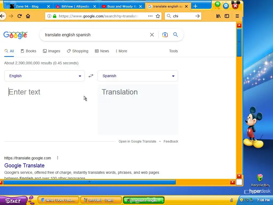Search by image with camera icon
Image resolution: width=273 pixels, height=205 pixels.
[165, 35]
